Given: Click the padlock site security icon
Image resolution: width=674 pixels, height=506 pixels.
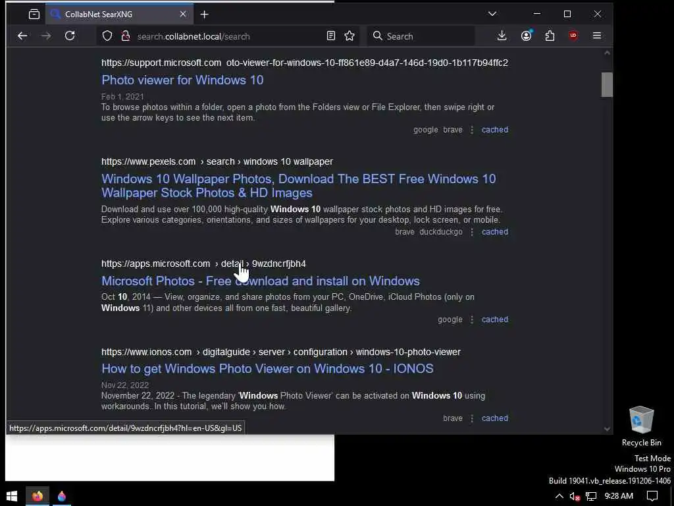Looking at the screenshot, I should 126,36.
